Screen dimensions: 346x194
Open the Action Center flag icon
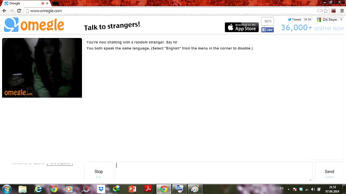pyautogui.click(x=294, y=189)
